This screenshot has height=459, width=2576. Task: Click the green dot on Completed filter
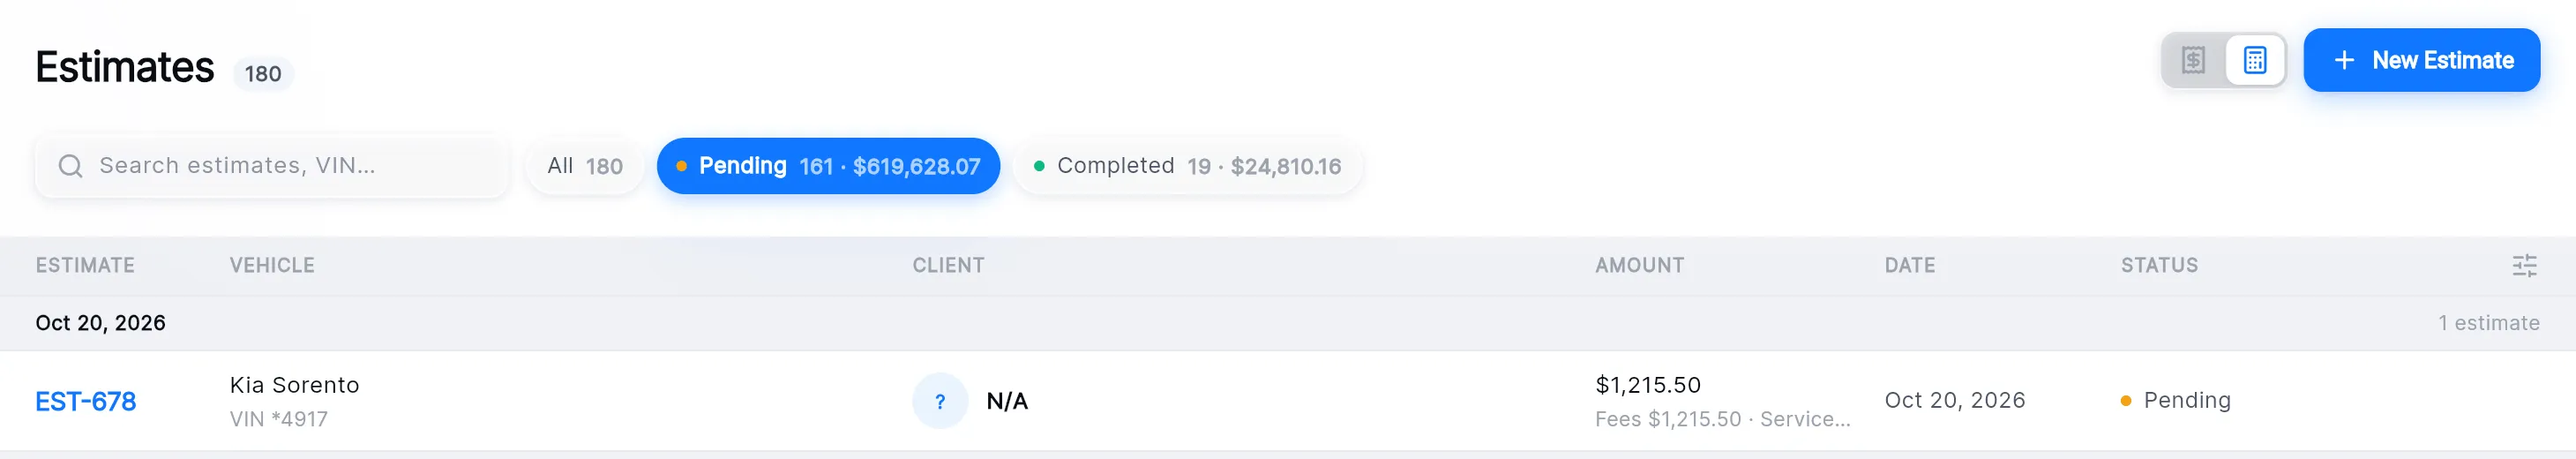click(x=1039, y=166)
